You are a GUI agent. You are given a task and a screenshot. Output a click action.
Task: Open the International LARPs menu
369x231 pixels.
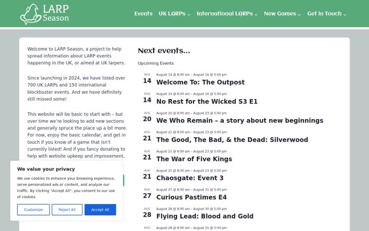tap(225, 14)
